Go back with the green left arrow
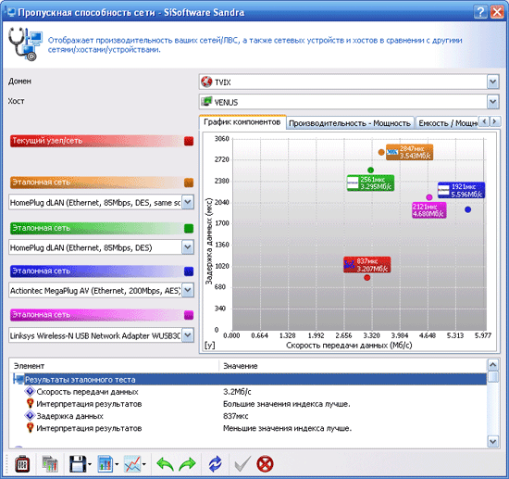 tap(165, 464)
